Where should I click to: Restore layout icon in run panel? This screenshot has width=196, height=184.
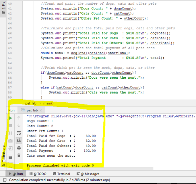[x=10, y=158]
